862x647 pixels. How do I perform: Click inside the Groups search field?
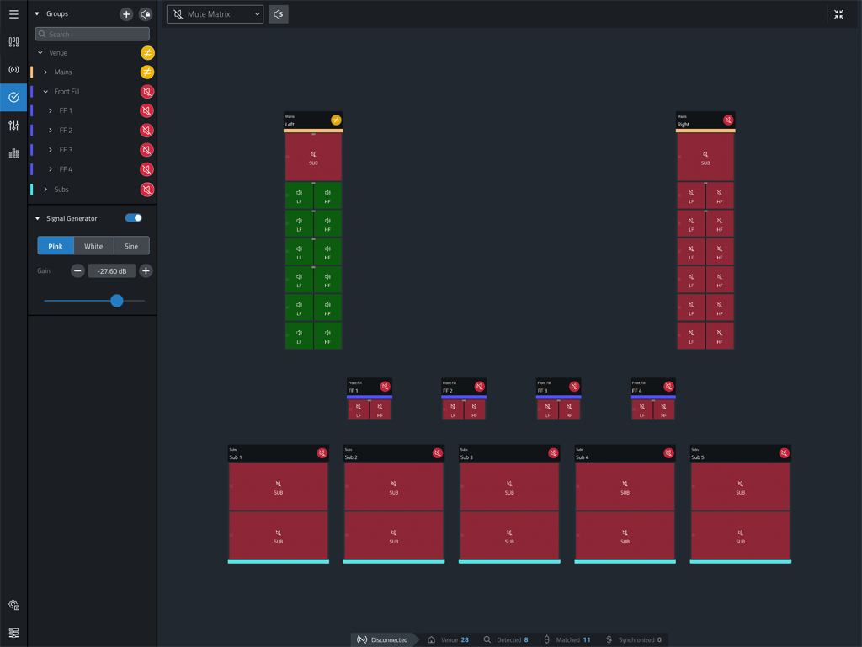click(92, 33)
